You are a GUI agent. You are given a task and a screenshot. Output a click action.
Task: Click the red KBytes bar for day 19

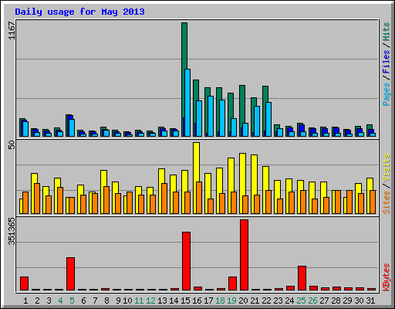[232, 284]
